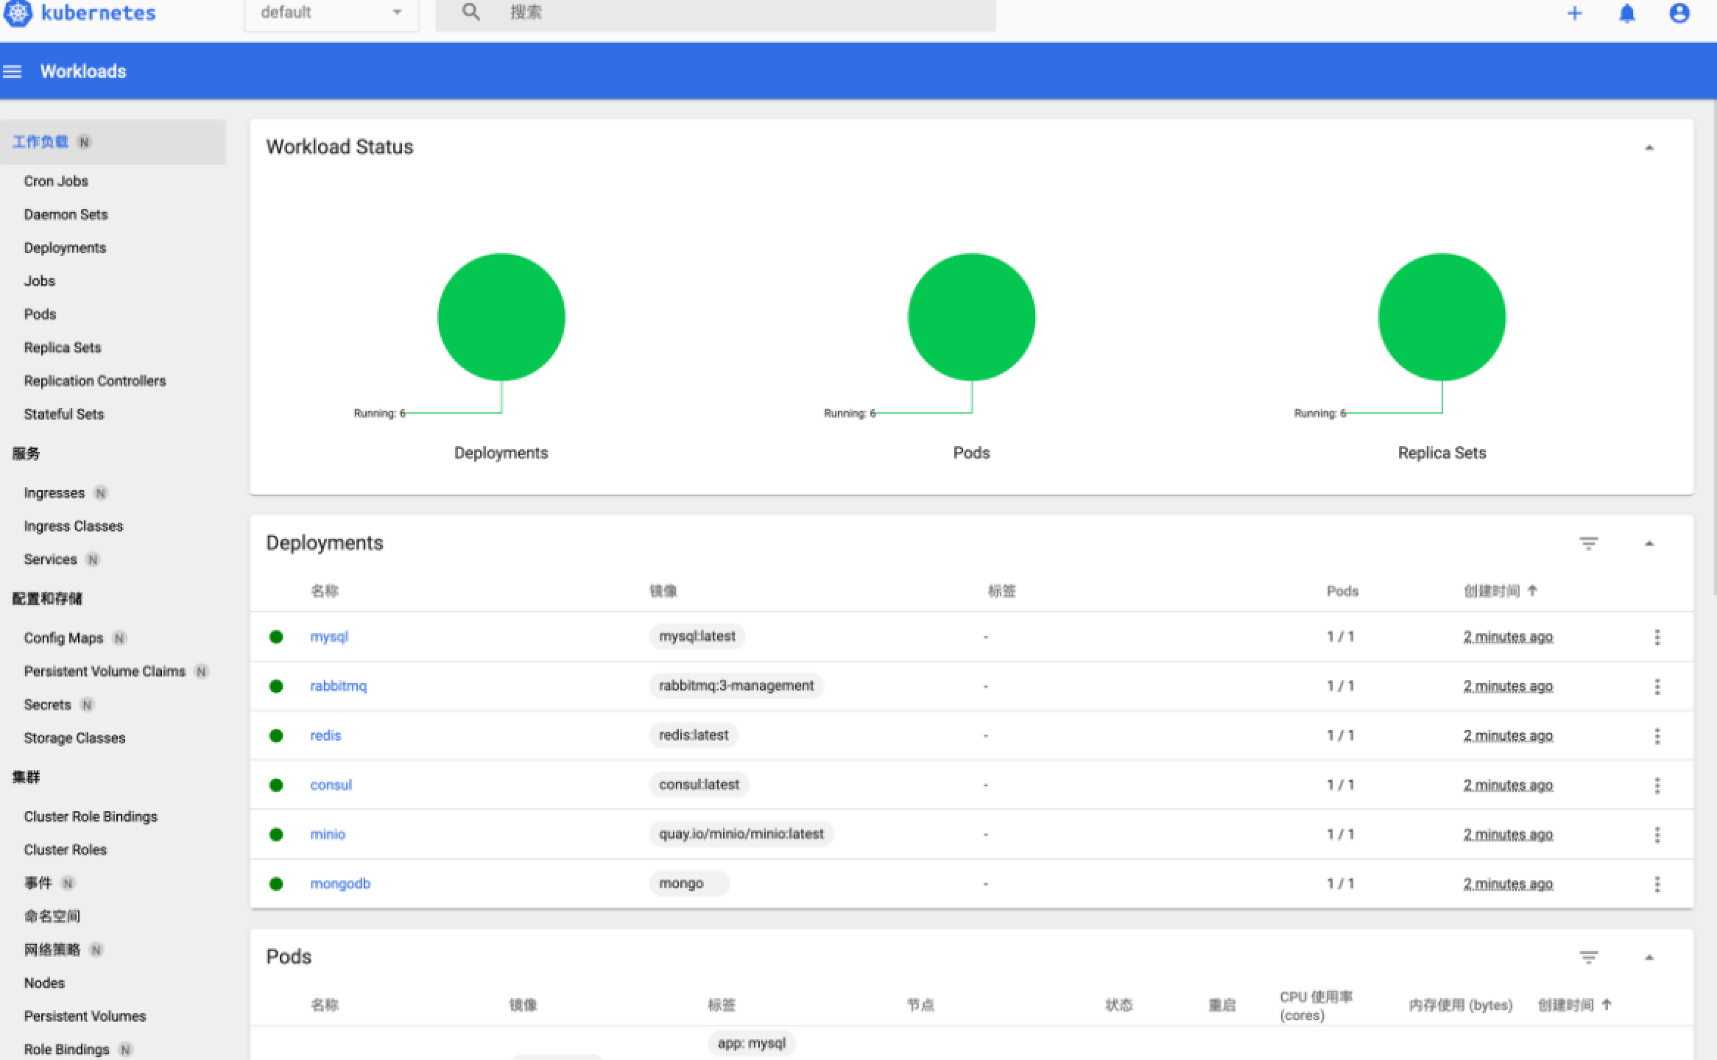
Task: Select Cron Jobs in the sidebar
Action: 56,181
